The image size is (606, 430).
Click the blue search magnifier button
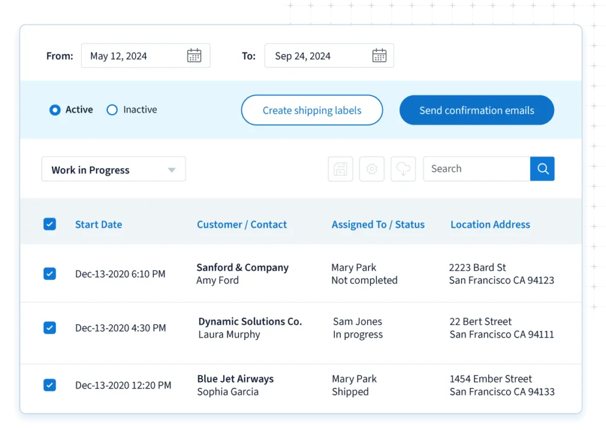point(542,169)
